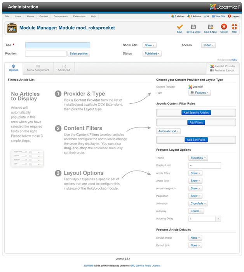Open the Components menu

point(61,16)
